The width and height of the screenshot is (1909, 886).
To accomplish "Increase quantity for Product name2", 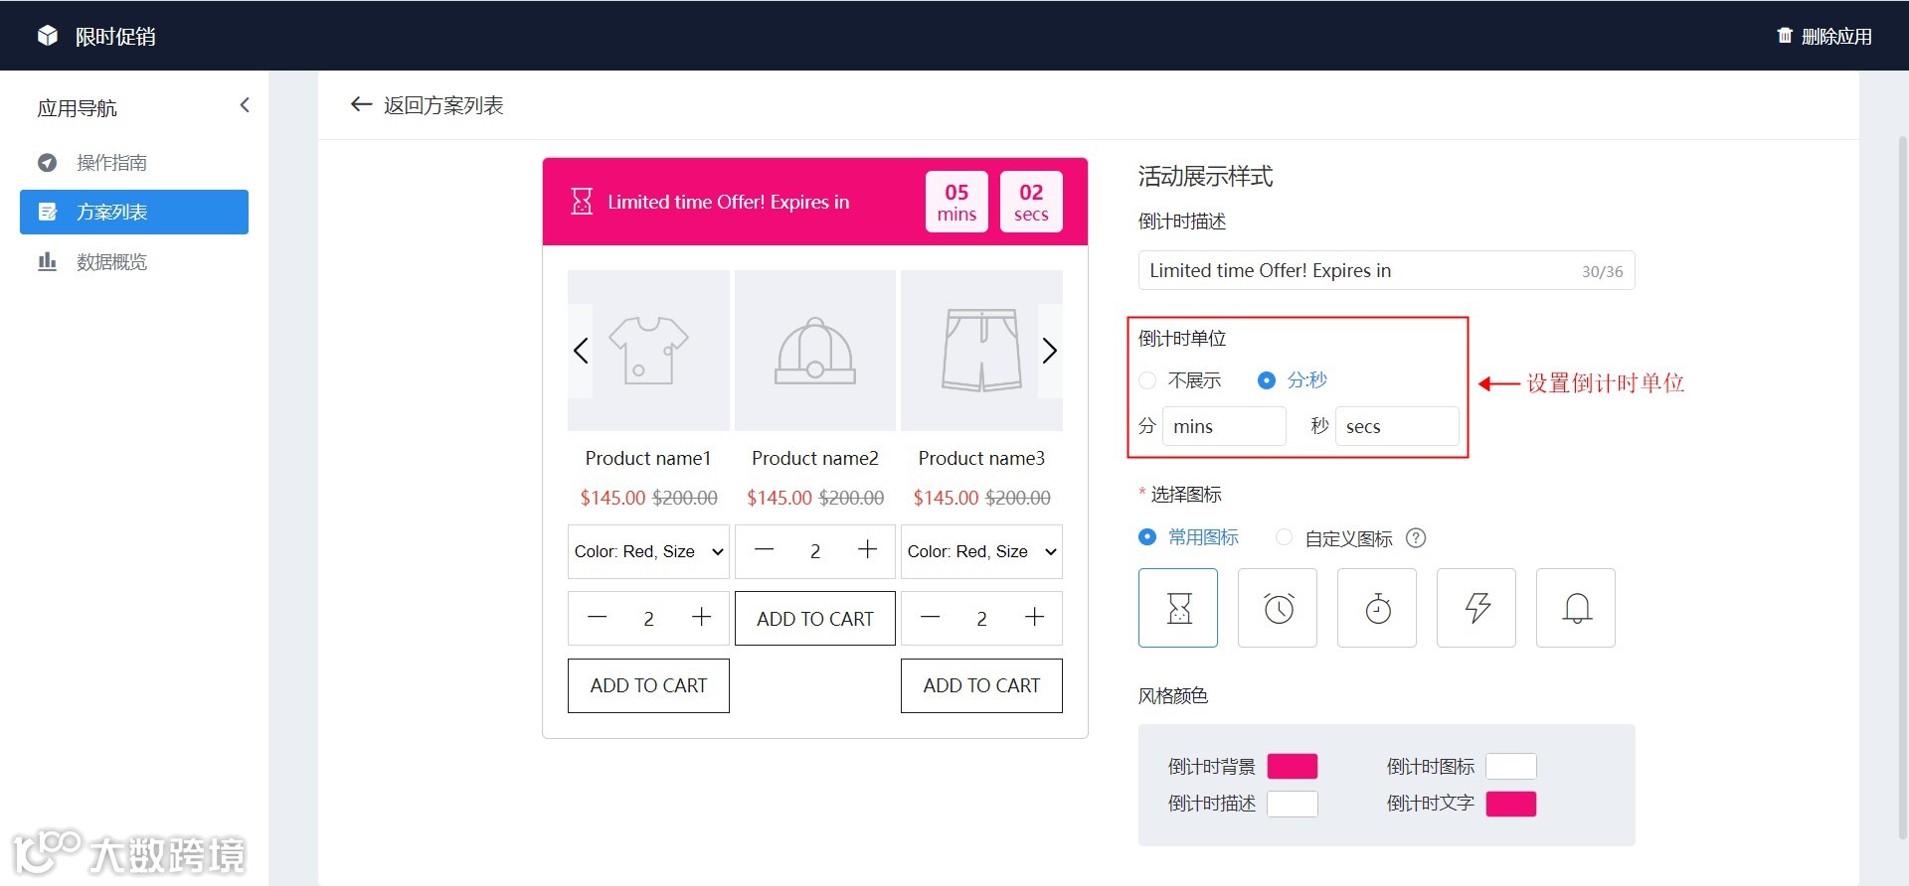I will [x=867, y=550].
